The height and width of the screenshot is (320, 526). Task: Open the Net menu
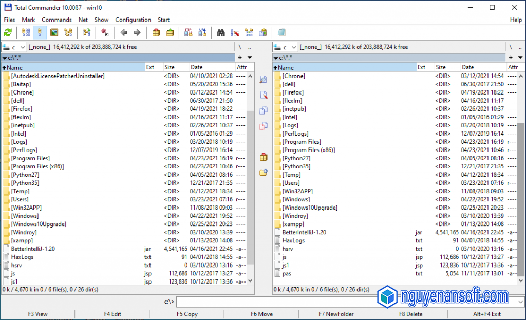click(x=83, y=20)
